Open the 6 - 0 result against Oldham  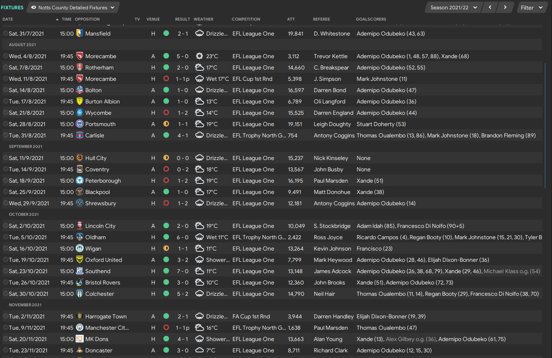[x=183, y=237]
